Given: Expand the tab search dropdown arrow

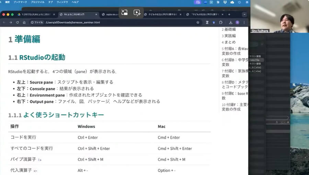Looking at the screenshot, I should coord(244,14).
